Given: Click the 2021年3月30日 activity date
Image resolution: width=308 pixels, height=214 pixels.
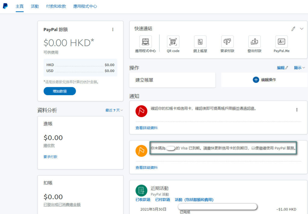Looking at the screenshot, I should (x=153, y=209).
